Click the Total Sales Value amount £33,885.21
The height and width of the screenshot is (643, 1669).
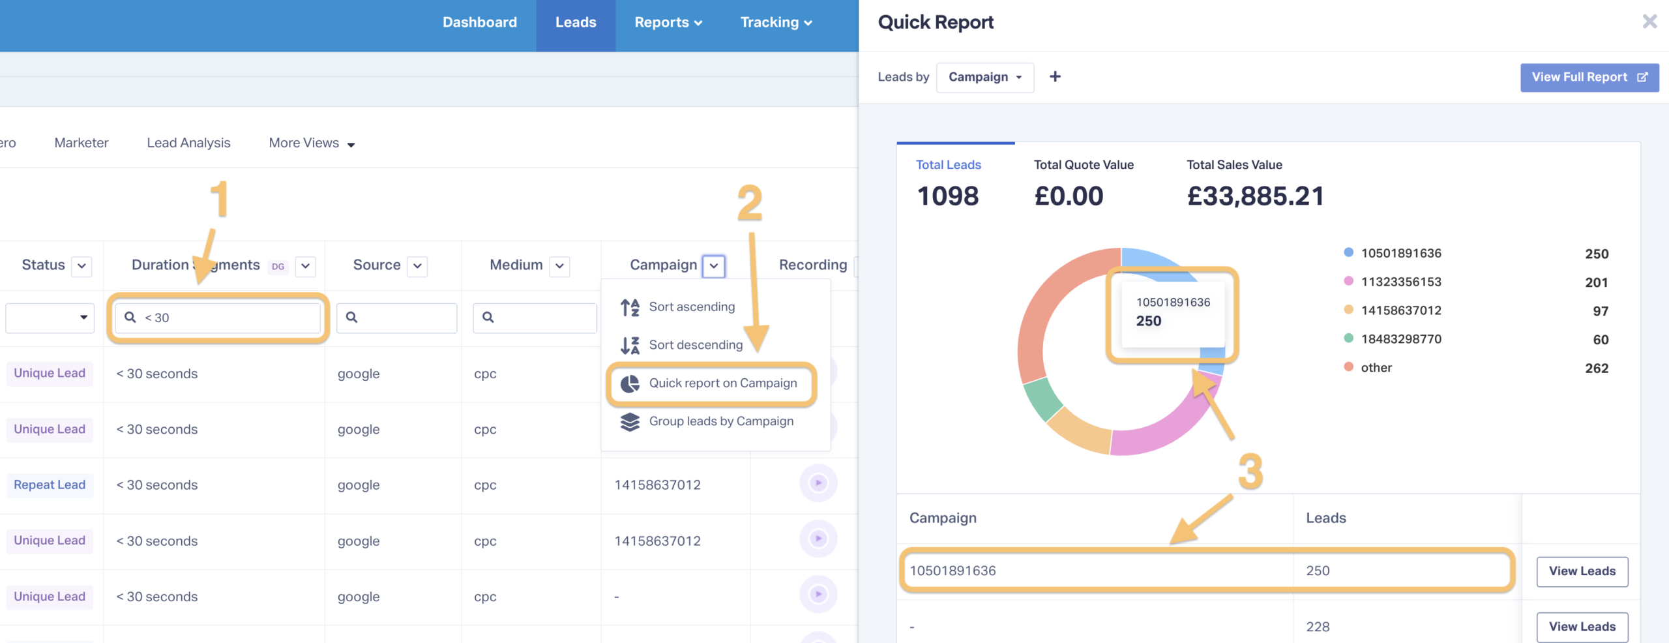click(x=1255, y=196)
